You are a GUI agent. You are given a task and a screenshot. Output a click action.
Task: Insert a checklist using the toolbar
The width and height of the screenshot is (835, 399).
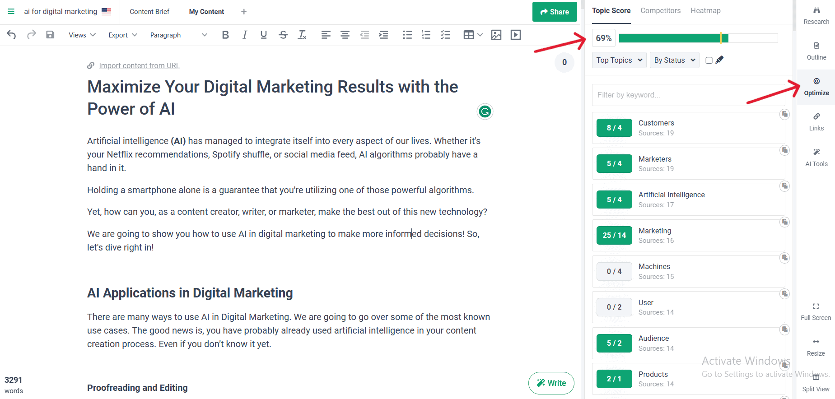(x=445, y=35)
